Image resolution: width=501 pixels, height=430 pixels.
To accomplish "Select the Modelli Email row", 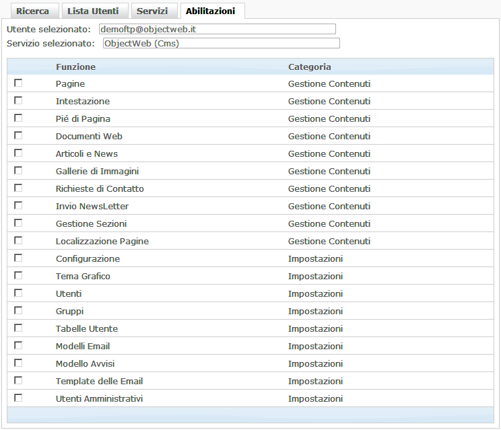I will click(83, 346).
